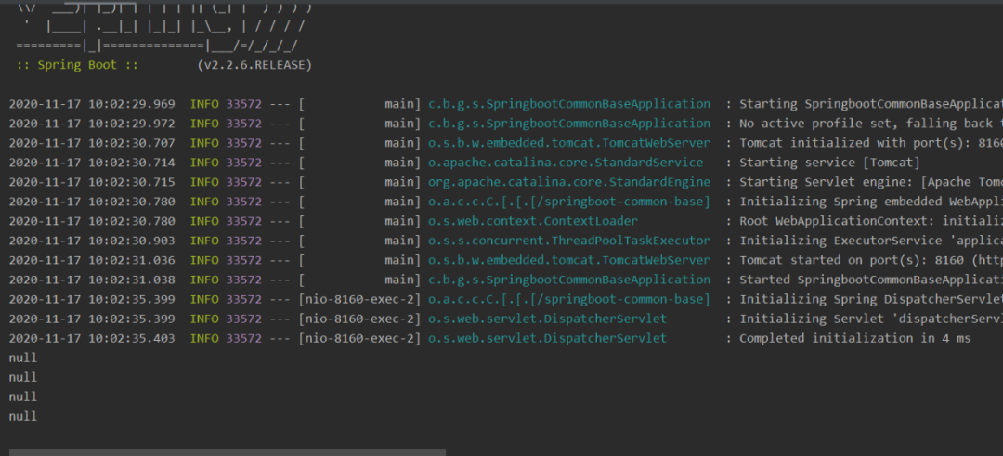Viewport: 1003px width, 456px height.
Task: Click the 'Root WebApplicationContext' message
Action: (870, 221)
